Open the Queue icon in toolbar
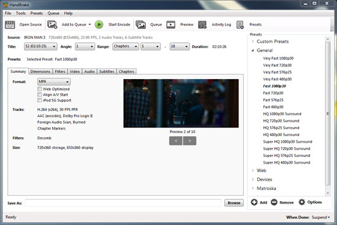Viewport: 337px width, 225px height. (x=141, y=25)
